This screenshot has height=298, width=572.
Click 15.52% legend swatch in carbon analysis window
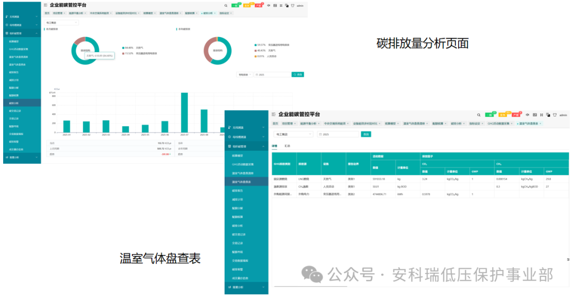click(123, 54)
